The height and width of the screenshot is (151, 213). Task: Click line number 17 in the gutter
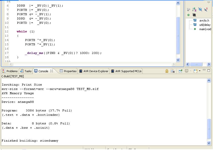(x=7, y=53)
